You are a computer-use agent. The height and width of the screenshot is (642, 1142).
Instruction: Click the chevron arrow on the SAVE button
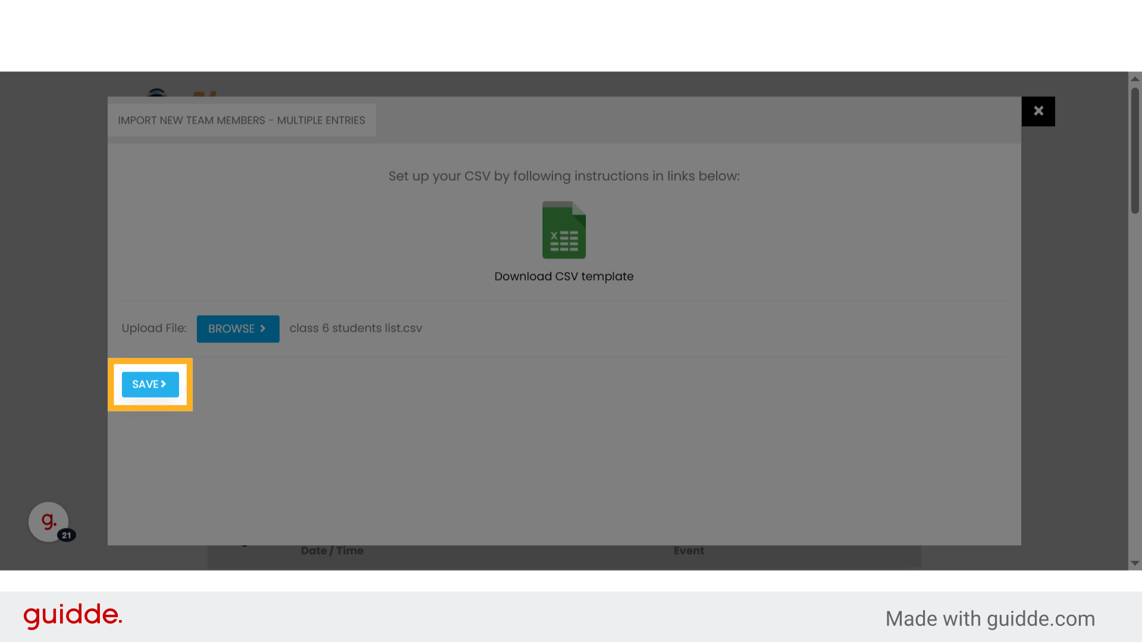click(164, 384)
